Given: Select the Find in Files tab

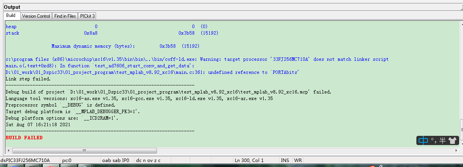Looking at the screenshot, I should pos(65,16).
